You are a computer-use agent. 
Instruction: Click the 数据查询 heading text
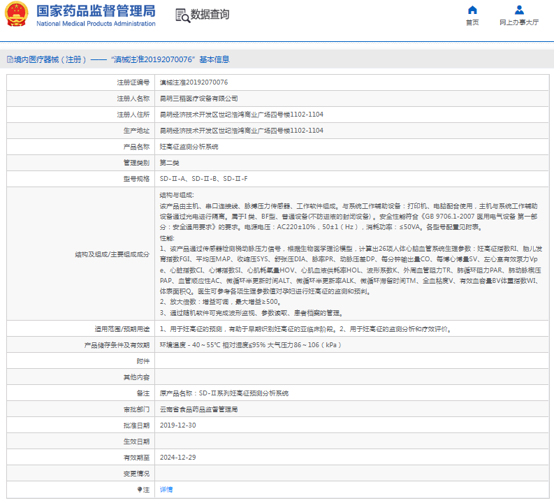coord(210,15)
